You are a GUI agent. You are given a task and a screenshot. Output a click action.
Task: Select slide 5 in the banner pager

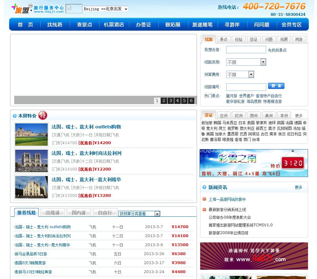184,100
